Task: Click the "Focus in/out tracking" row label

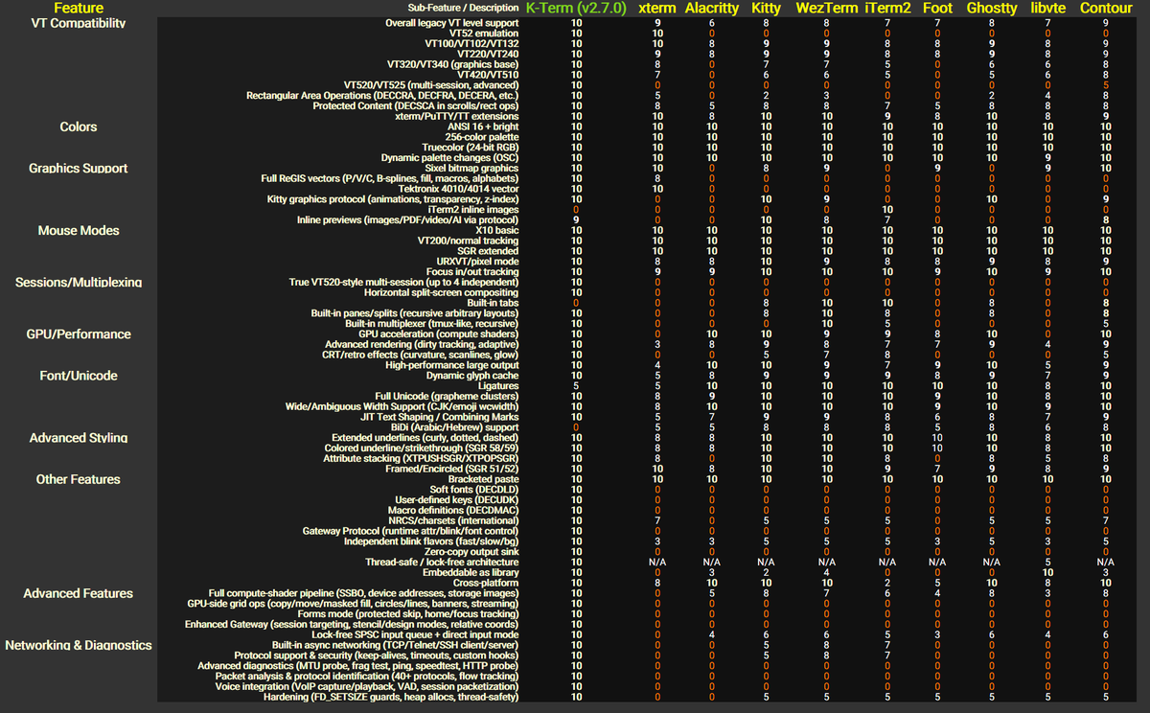Action: pos(472,271)
